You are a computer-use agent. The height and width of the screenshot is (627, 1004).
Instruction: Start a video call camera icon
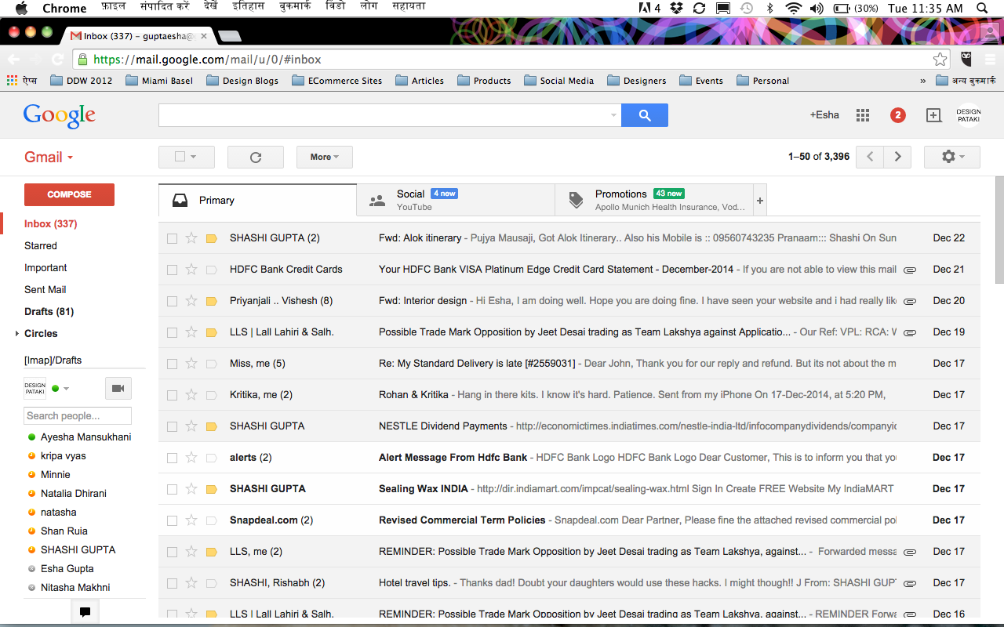coord(118,388)
